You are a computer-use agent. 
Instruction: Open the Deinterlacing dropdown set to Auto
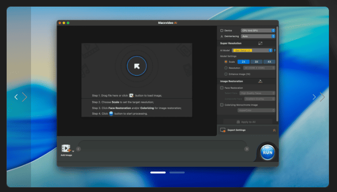point(258,37)
